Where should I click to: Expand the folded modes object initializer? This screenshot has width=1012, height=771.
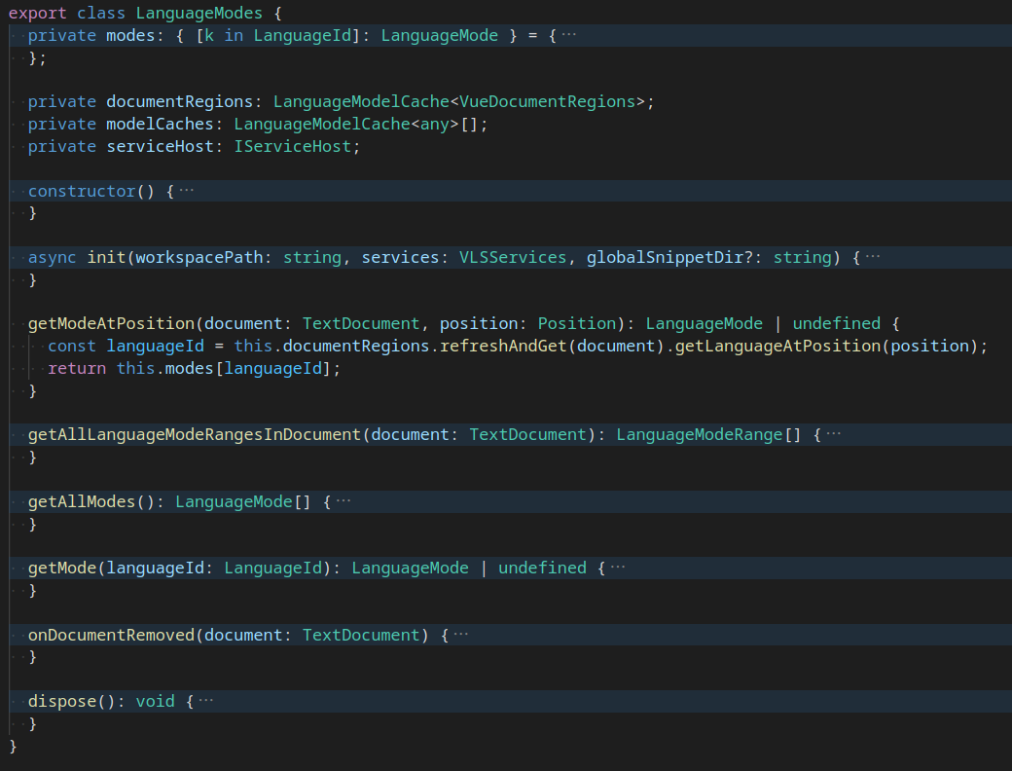coord(568,34)
